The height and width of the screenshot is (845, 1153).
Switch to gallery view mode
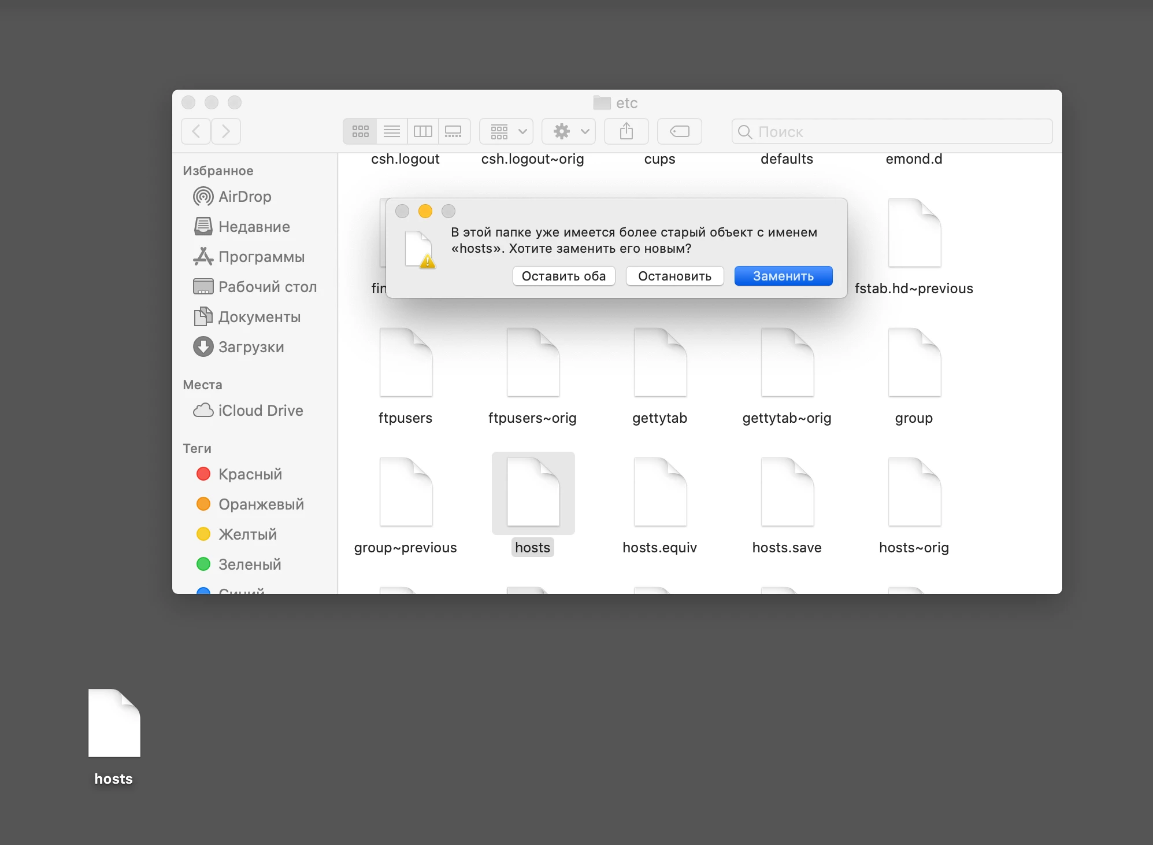point(454,132)
